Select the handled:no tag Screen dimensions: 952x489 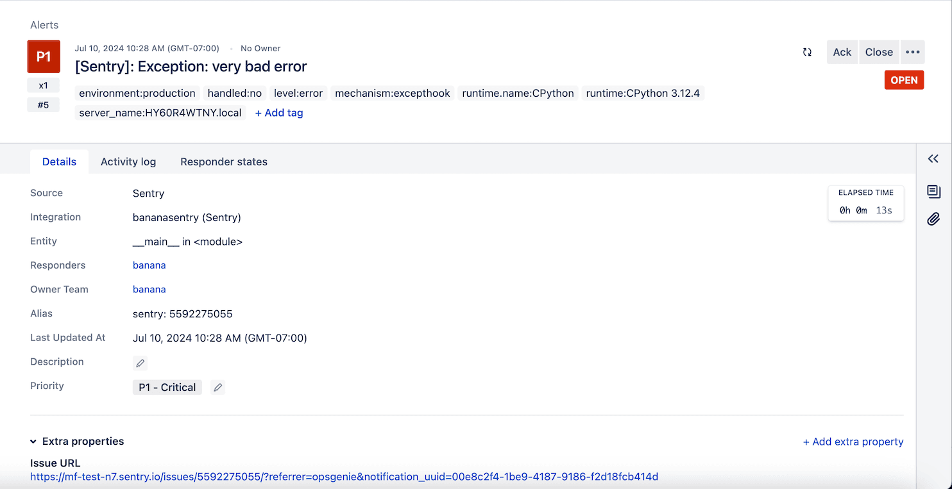pos(235,93)
